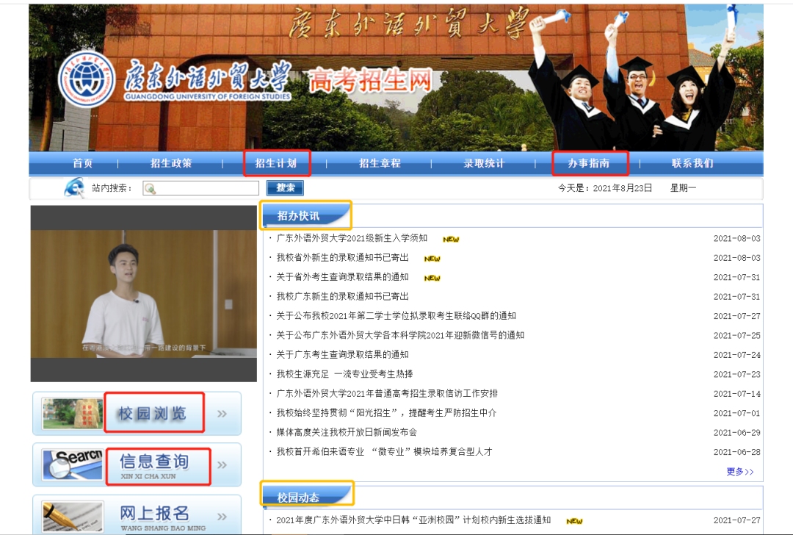
Task: Click the 高考招生网 banner title
Action: pos(371,81)
